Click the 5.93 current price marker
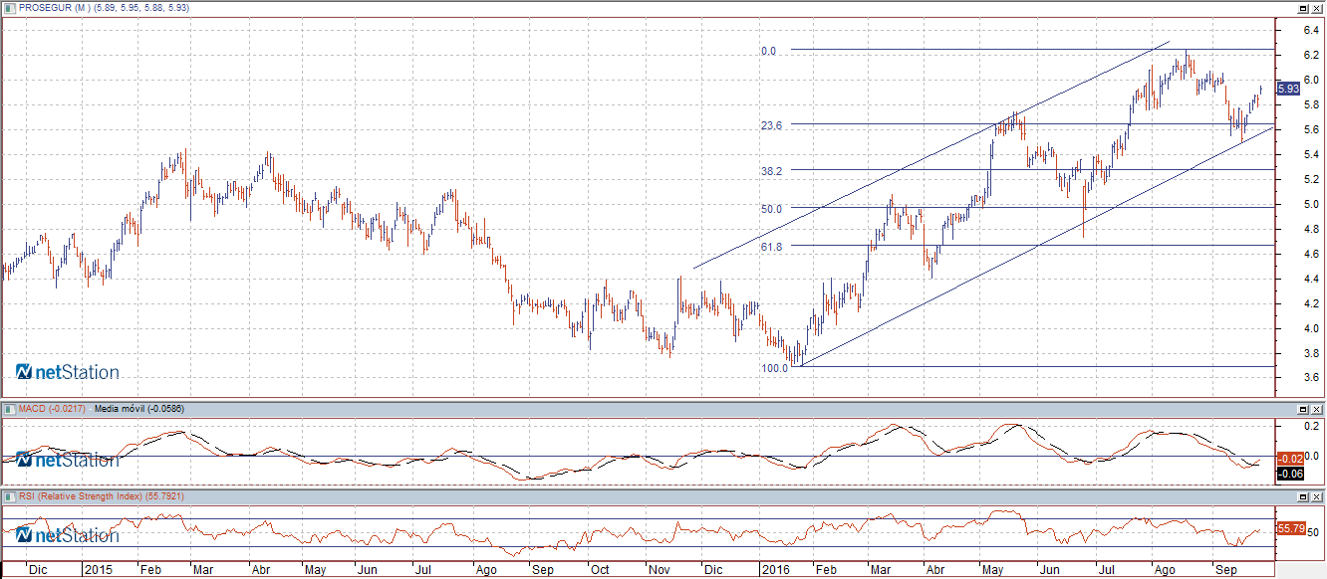Viewport: 1327px width, 579px height. coord(1288,89)
